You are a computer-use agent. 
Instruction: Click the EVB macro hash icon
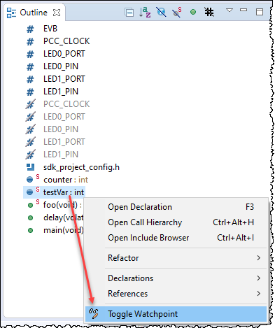30,29
